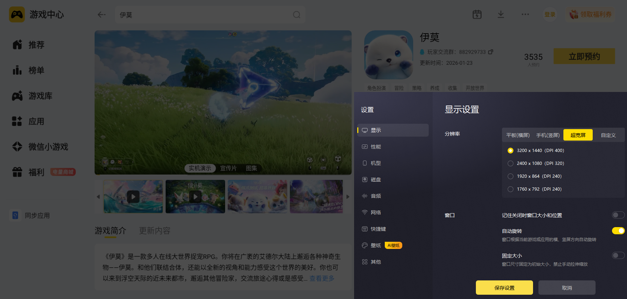Open the third screenshot thumbnail
Screen dimensions: 627x299
(x=258, y=197)
